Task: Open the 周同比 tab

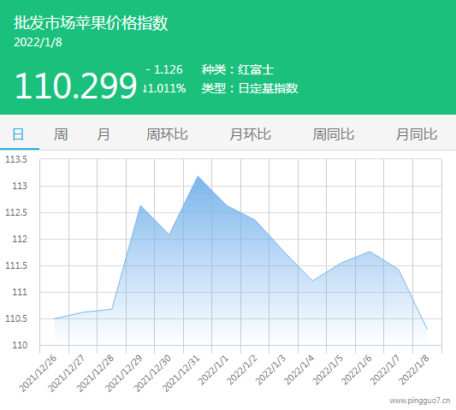Action: click(334, 134)
